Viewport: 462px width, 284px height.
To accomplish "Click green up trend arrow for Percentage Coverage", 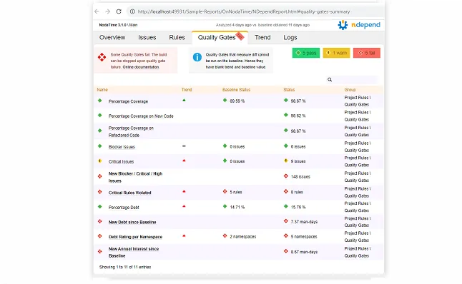I will (x=184, y=100).
